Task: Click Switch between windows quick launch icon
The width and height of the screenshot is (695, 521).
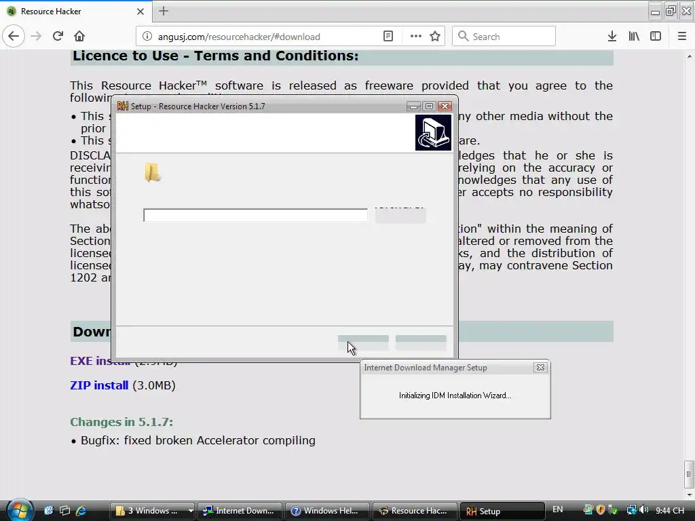Action: pyautogui.click(x=64, y=511)
